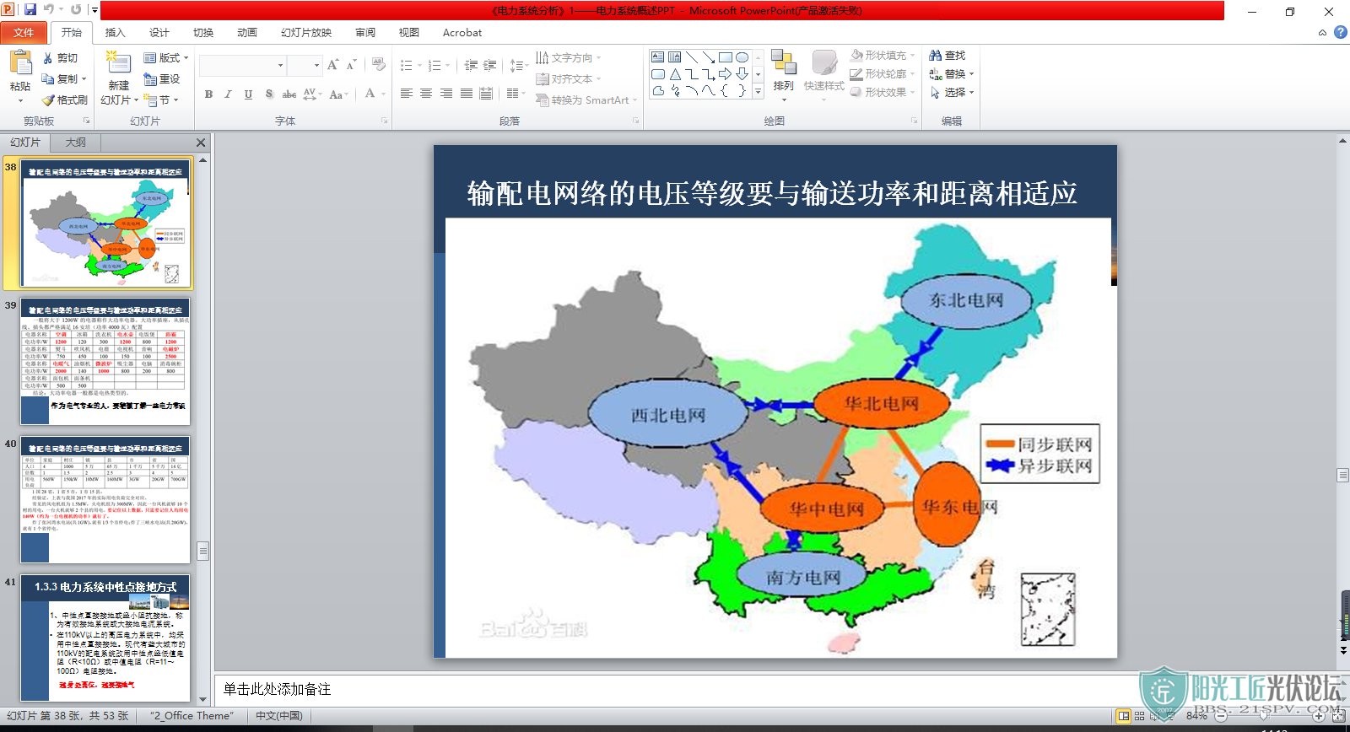
Task: Click the Cut (剪切) scissors button
Action: (61, 58)
